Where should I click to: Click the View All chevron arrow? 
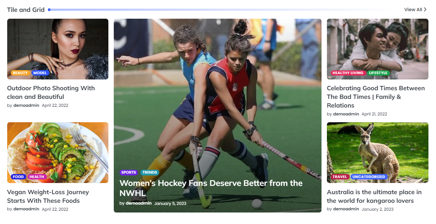425,10
